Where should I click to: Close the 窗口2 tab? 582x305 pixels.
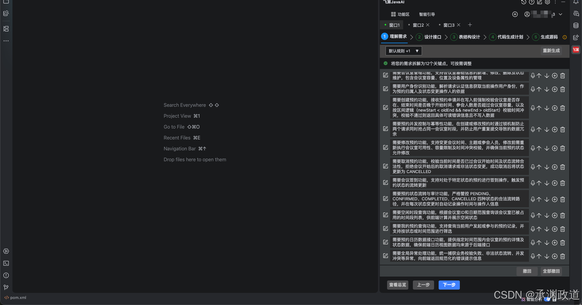[428, 25]
